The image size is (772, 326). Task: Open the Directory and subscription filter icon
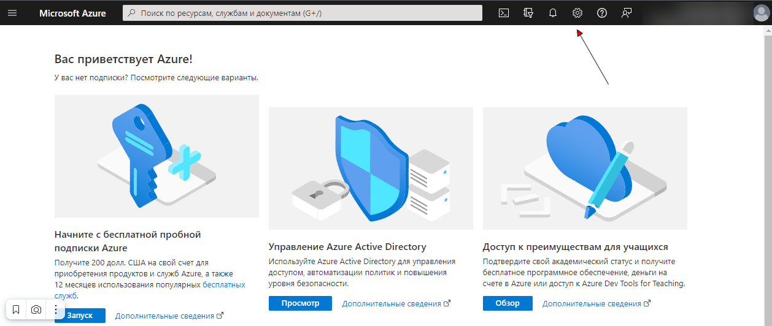(528, 13)
